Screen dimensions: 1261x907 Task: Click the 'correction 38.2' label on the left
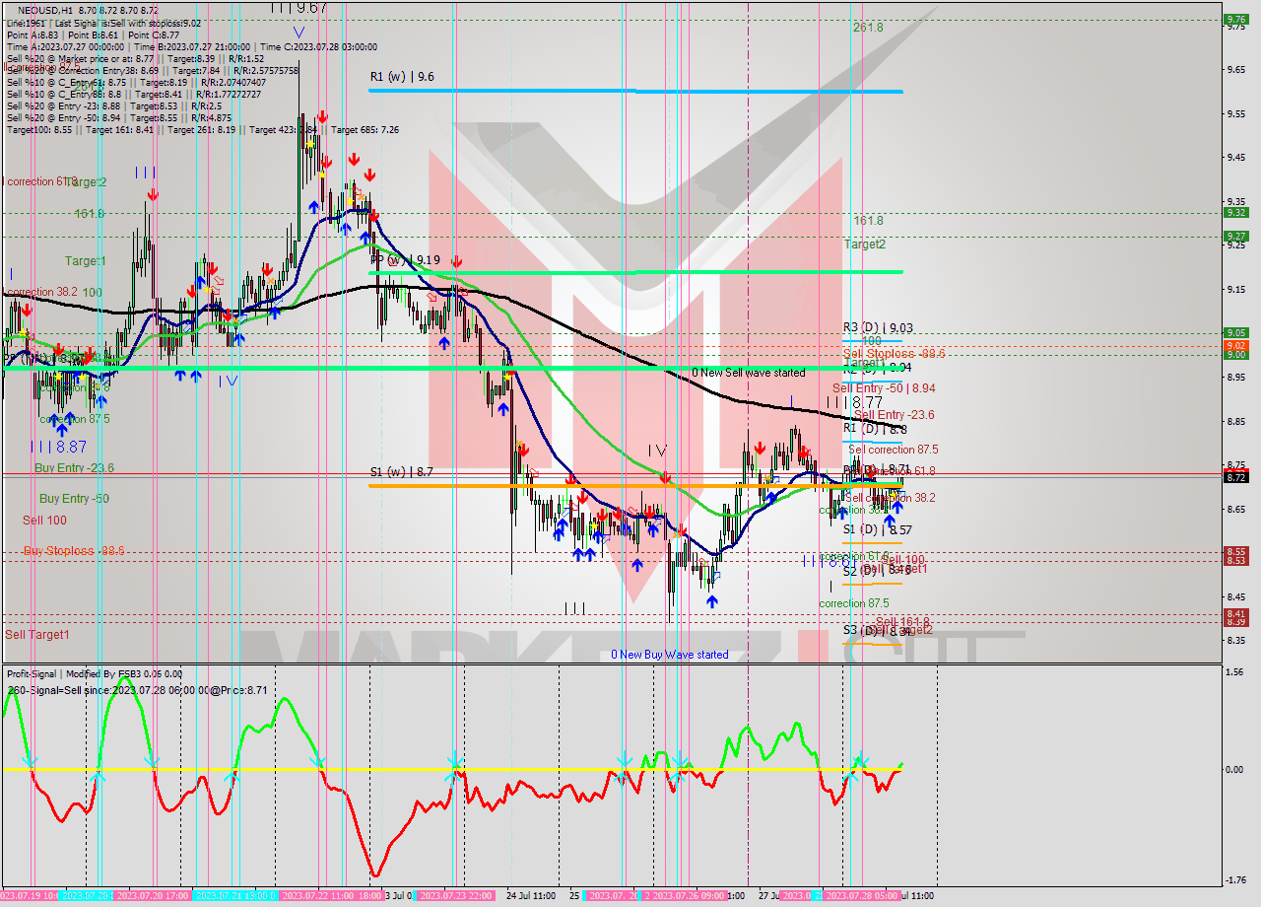(x=41, y=292)
